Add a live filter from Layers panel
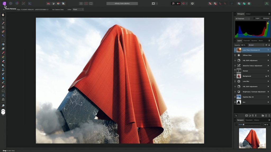 [256, 116]
